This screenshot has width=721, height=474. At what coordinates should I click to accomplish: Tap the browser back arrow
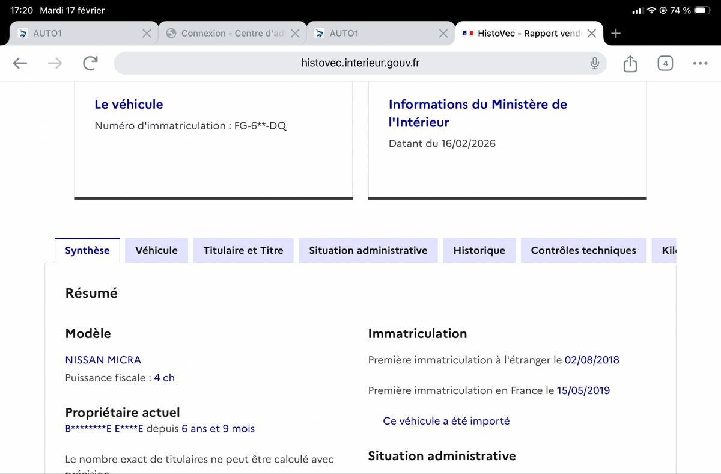click(x=20, y=63)
